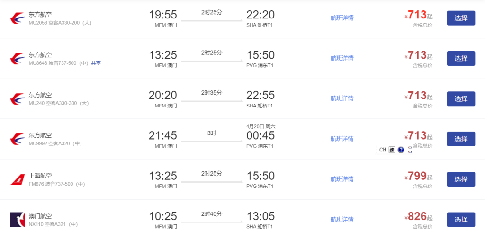Click the 共享 codeshare link on MU8646
This screenshot has width=485, height=240.
(x=96, y=63)
